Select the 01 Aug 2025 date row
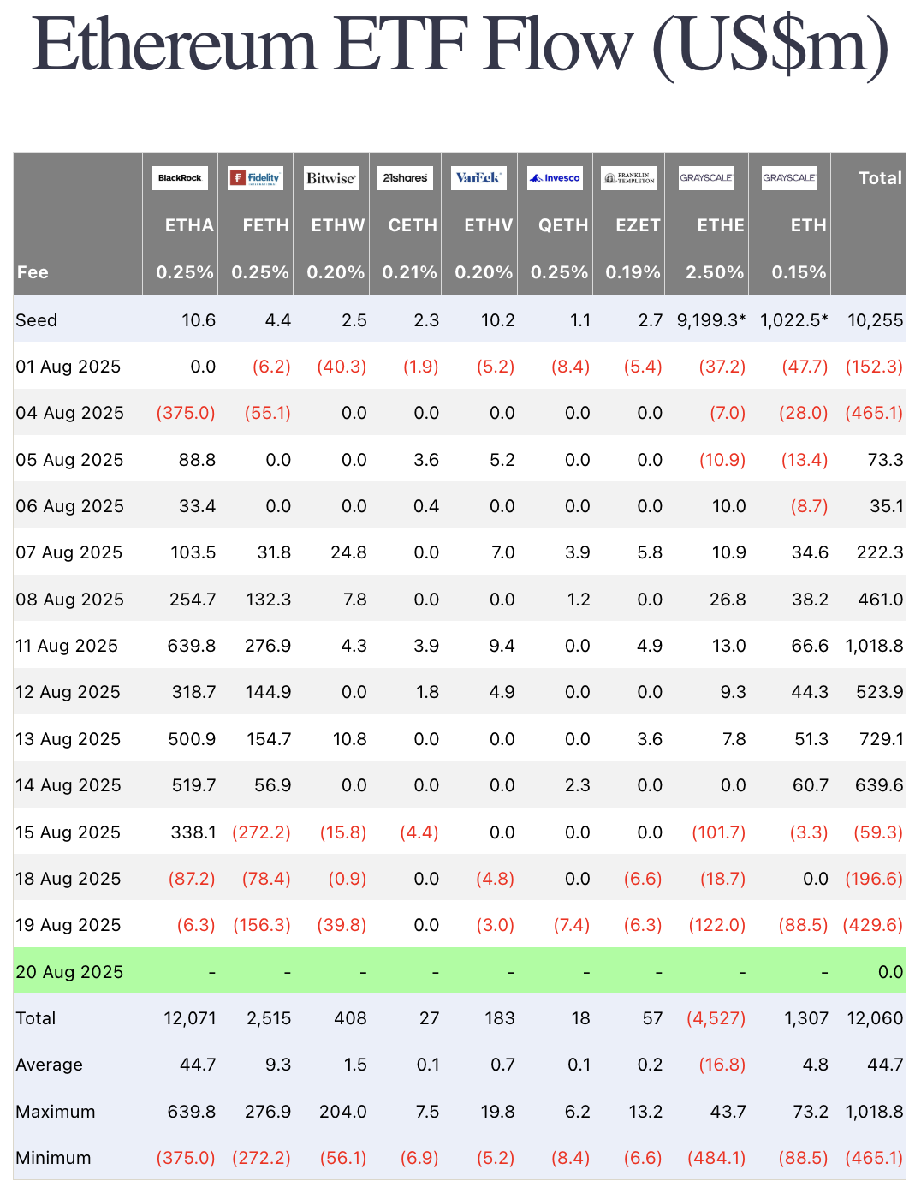921x1199 pixels. [460, 367]
